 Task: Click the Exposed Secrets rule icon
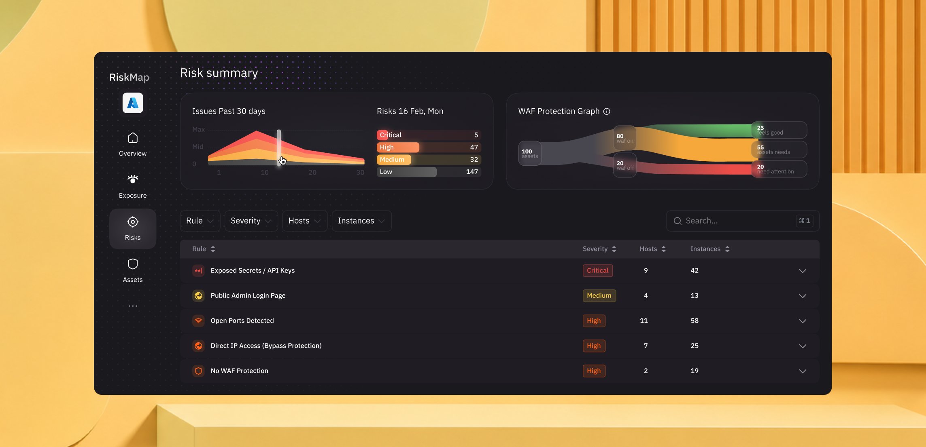tap(198, 271)
